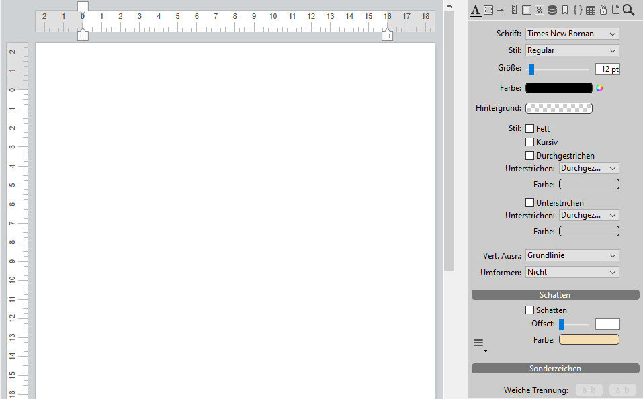This screenshot has height=399, width=643.
Task: Open the search magnifier panel
Action: (x=628, y=9)
